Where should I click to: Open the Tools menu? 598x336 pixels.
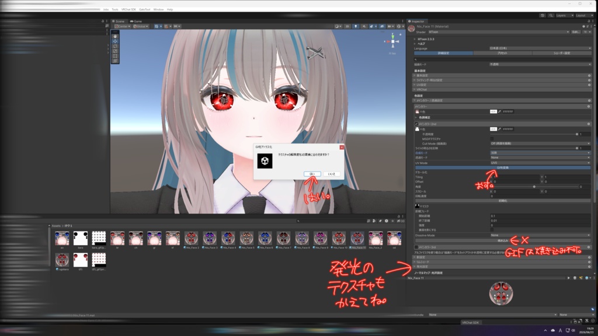[x=115, y=9]
